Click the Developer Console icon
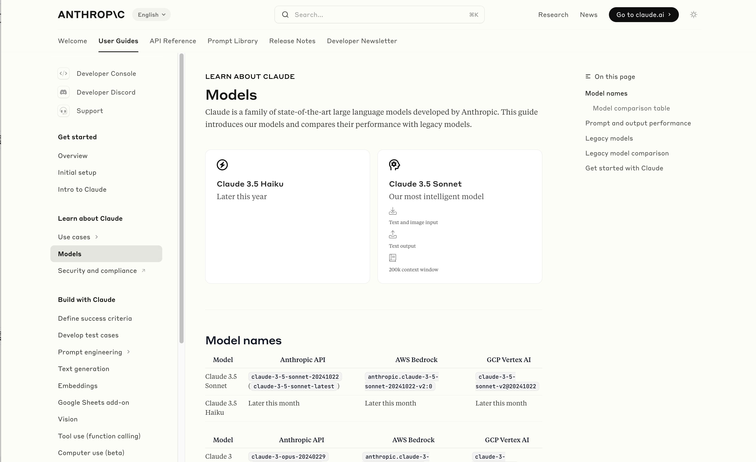This screenshot has width=756, height=462. [64, 73]
